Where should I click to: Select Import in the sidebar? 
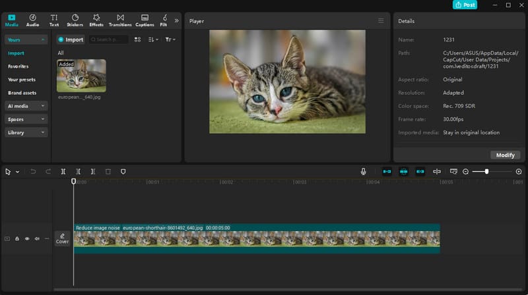pos(16,53)
